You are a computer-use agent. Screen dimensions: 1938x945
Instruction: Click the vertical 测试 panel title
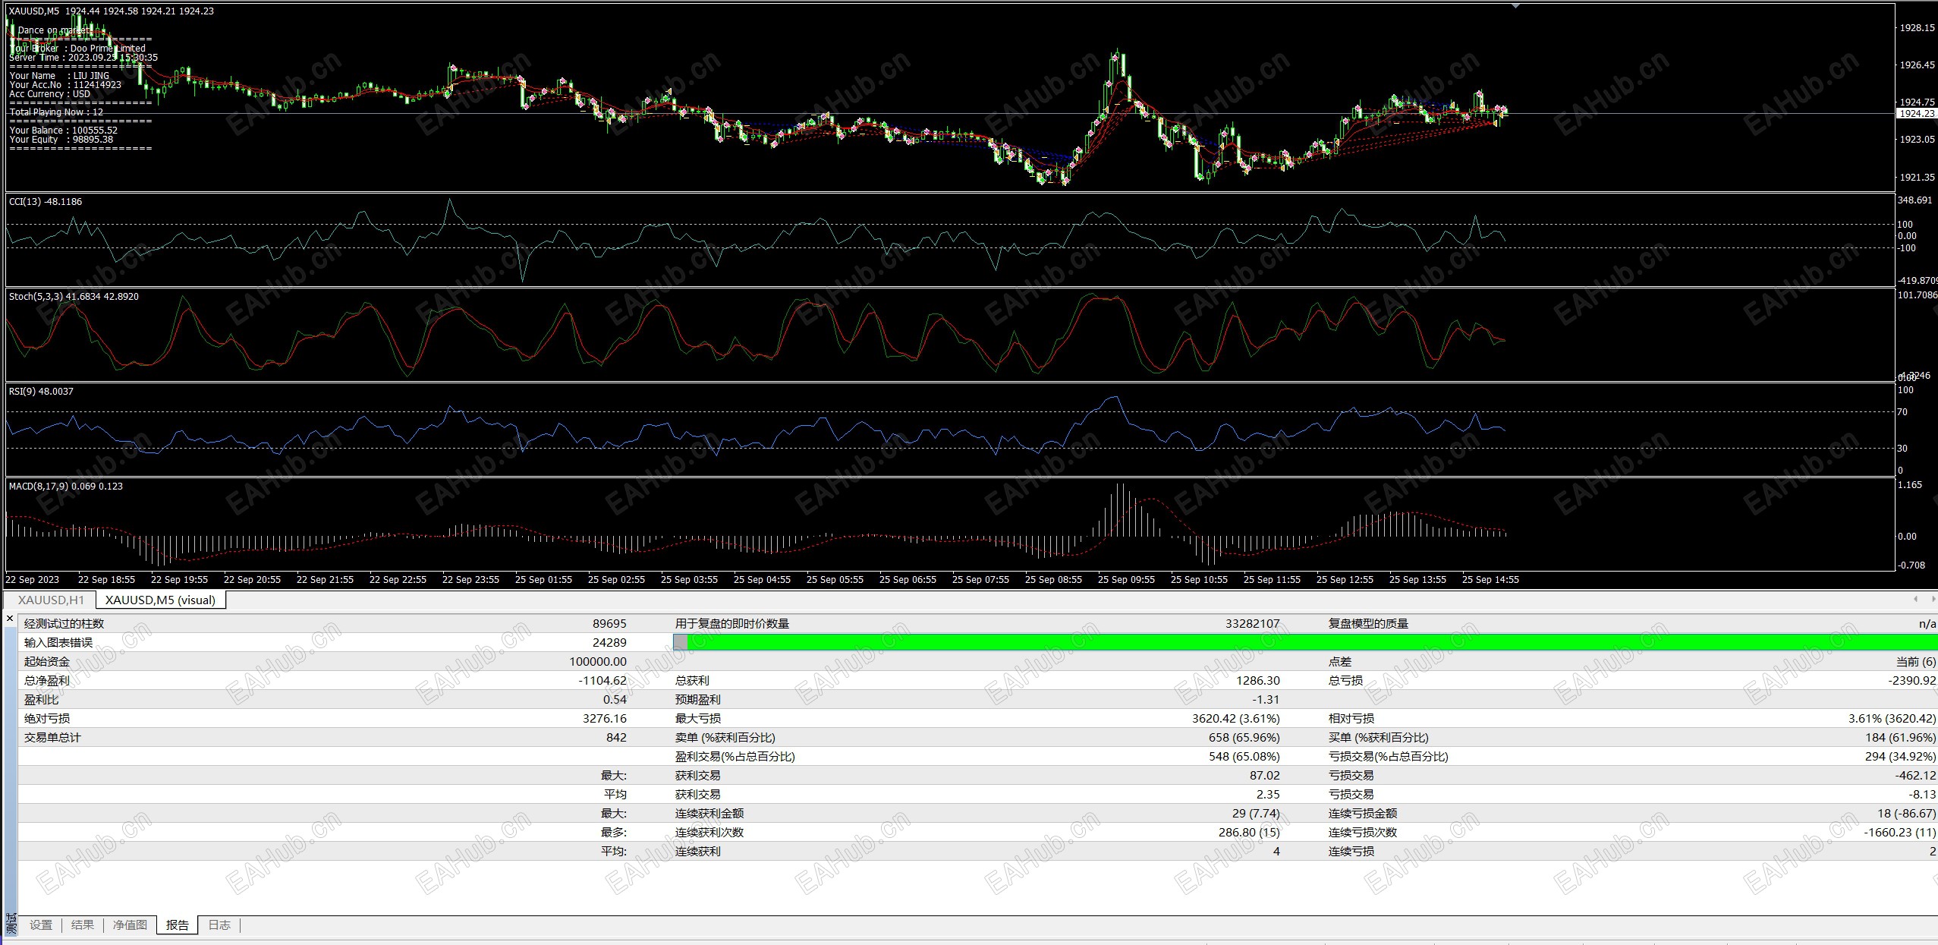pyautogui.click(x=10, y=923)
